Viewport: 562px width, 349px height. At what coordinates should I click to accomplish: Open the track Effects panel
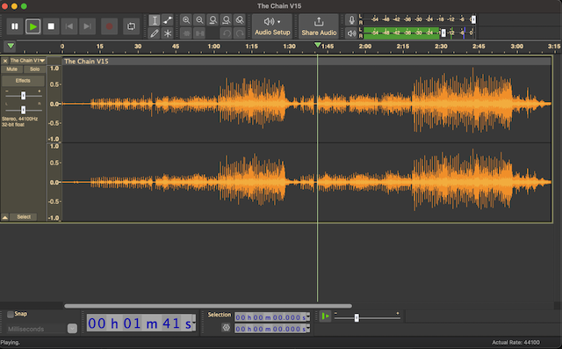pos(23,81)
